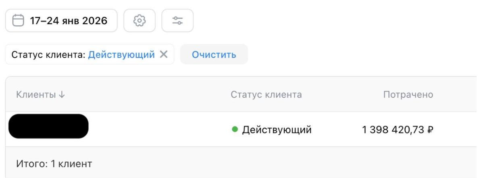Screen dimensions: 483x178
Task: Remove the Статус клиента filter chip
Action: coord(164,54)
